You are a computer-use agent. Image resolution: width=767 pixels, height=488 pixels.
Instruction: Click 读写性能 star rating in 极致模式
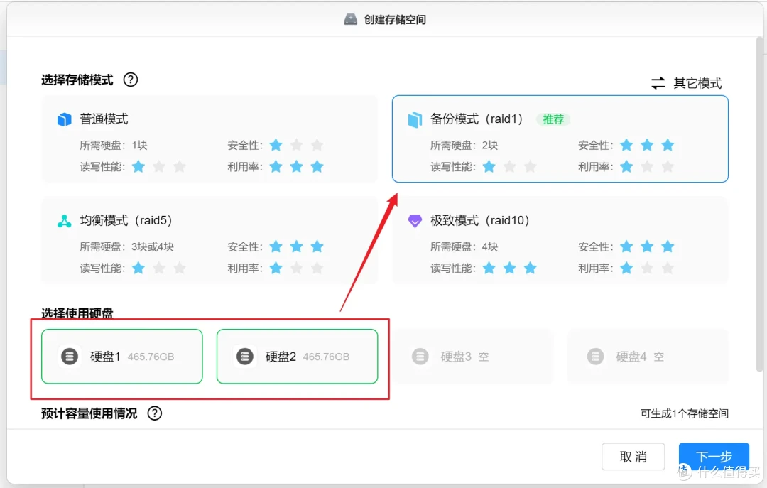509,268
